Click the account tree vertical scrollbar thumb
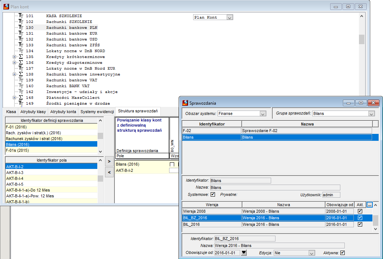383x259 pixels. point(361,39)
